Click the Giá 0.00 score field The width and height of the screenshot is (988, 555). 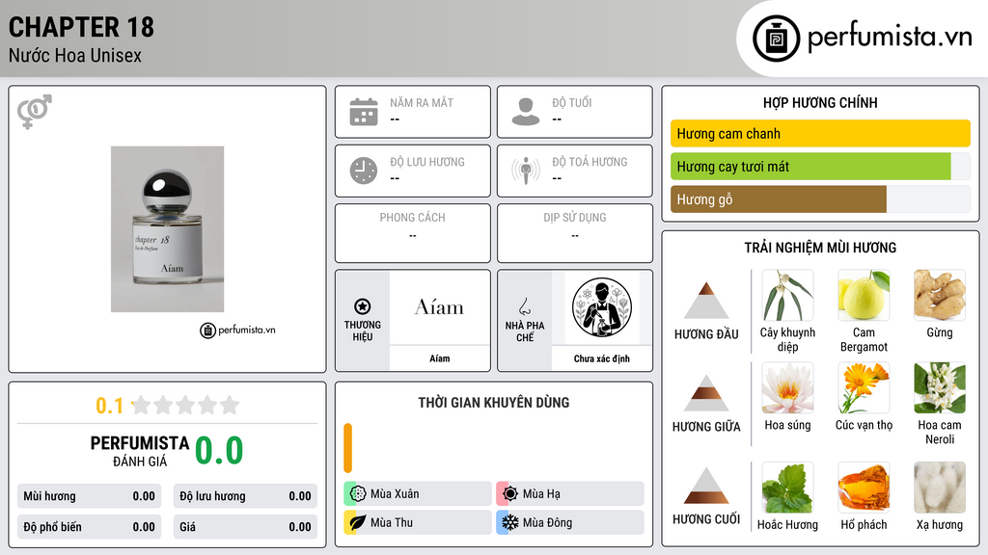click(245, 527)
